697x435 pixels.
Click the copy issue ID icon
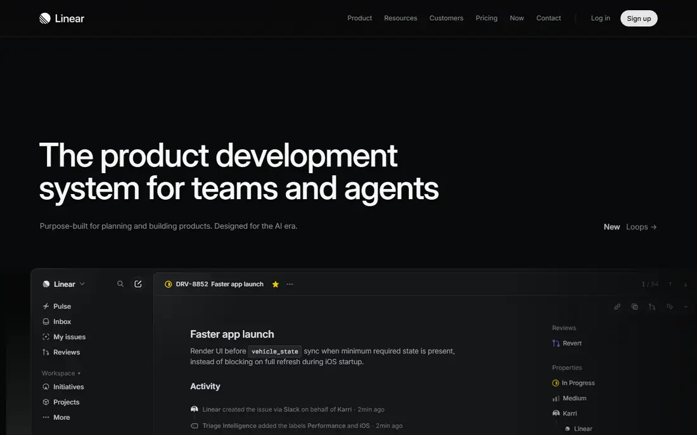click(x=634, y=307)
